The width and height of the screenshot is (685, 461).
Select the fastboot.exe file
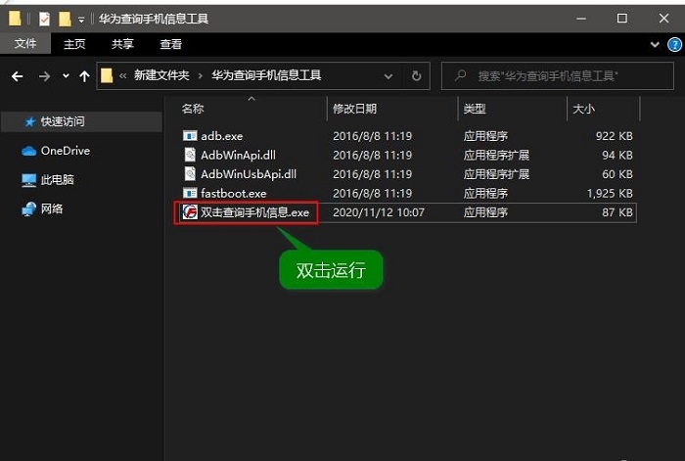tap(234, 193)
